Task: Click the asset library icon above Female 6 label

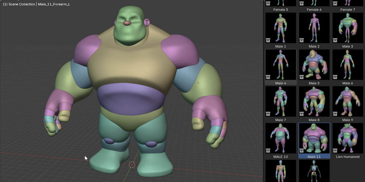Action: coord(302,4)
